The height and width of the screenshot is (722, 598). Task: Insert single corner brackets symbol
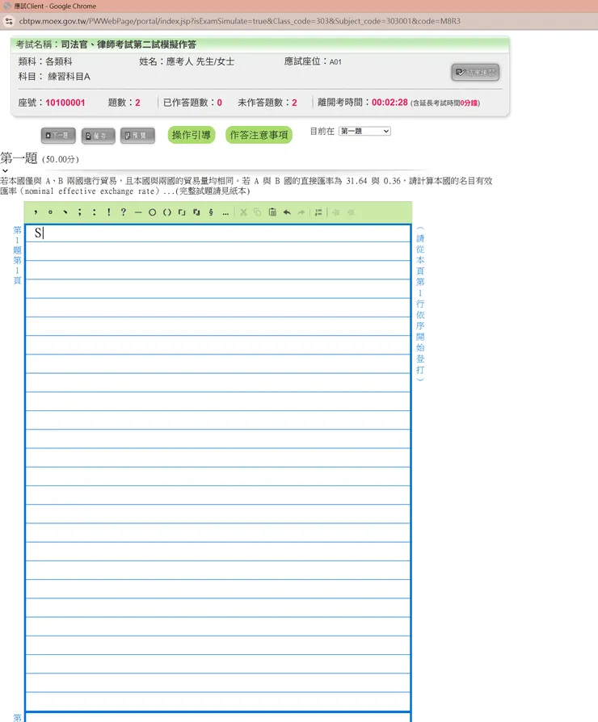pos(182,212)
